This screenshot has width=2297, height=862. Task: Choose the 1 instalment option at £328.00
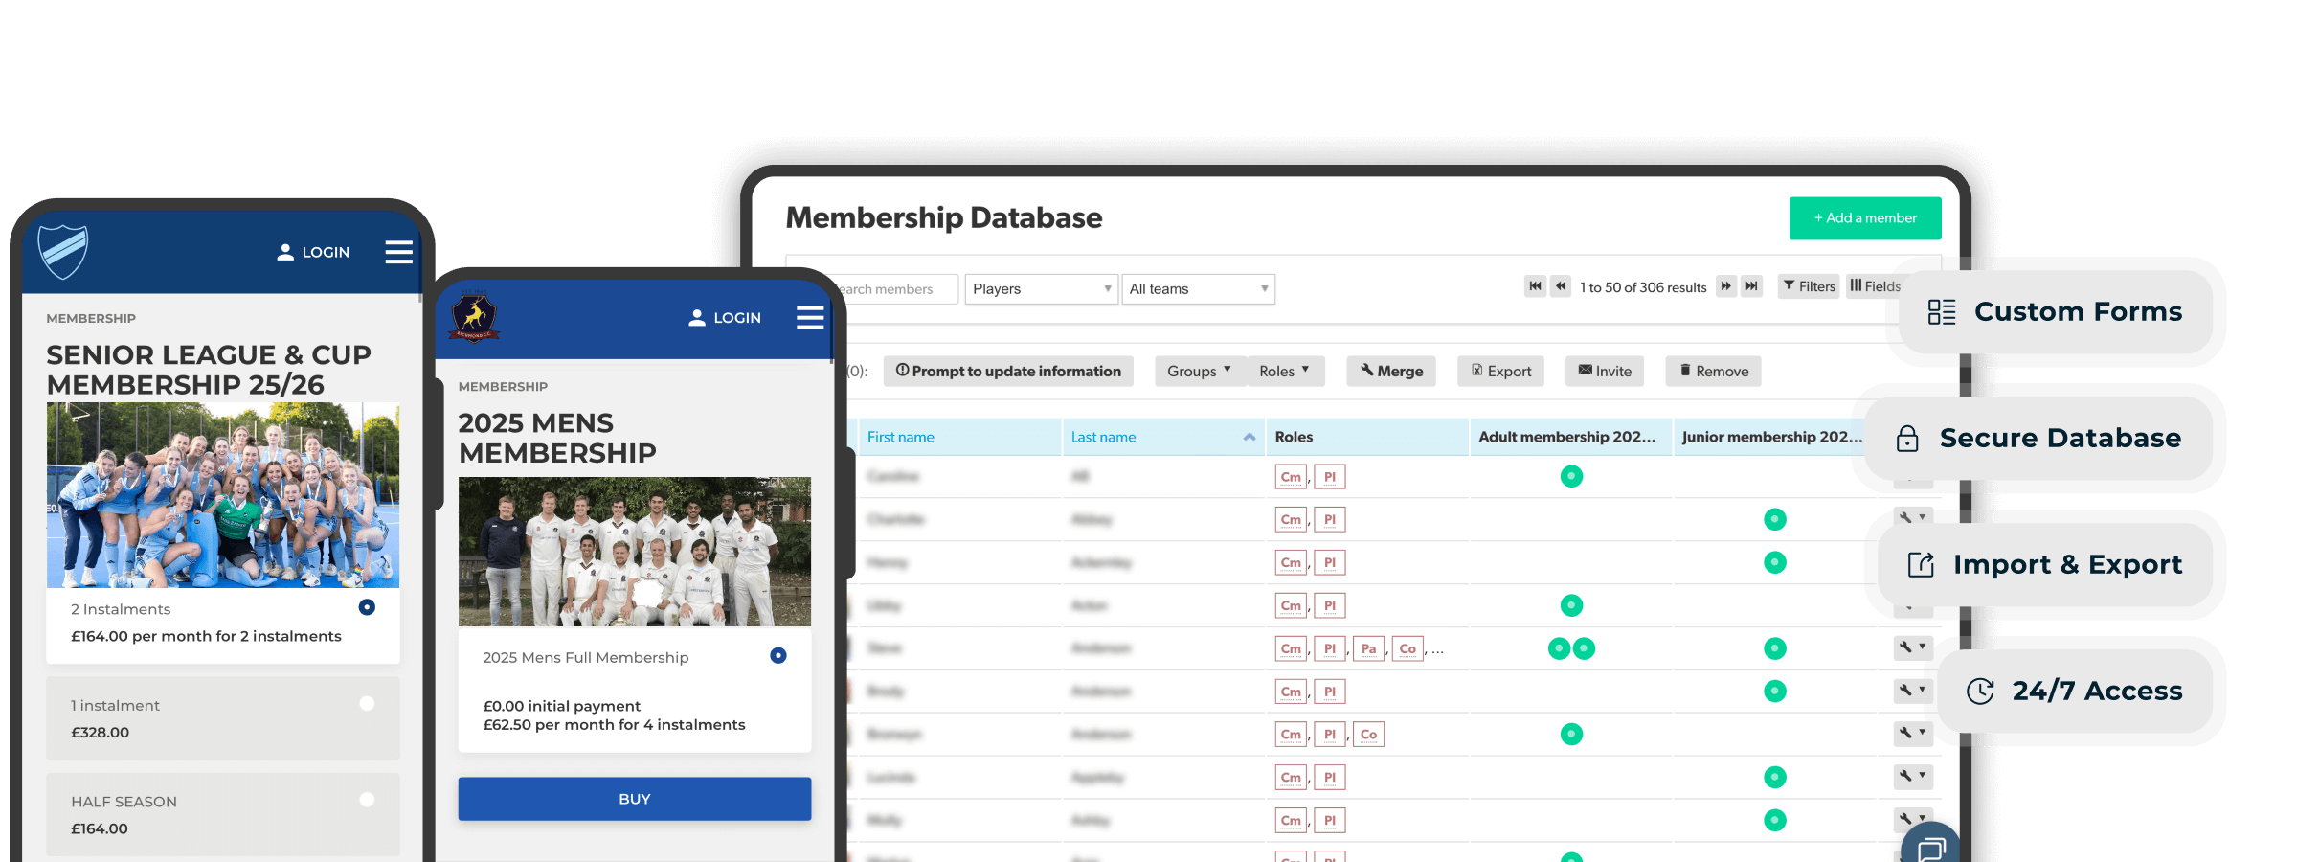tap(365, 703)
